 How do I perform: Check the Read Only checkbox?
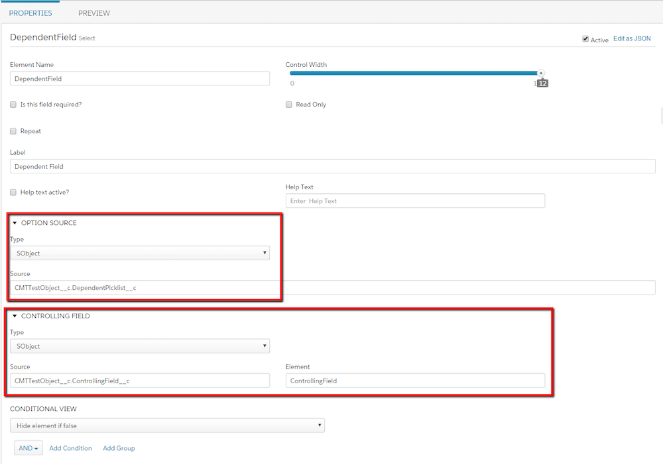[289, 105]
